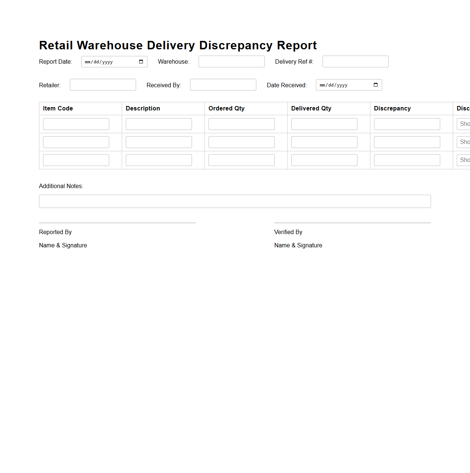Click inside the Retailer text box
470x473 pixels.
click(x=103, y=84)
